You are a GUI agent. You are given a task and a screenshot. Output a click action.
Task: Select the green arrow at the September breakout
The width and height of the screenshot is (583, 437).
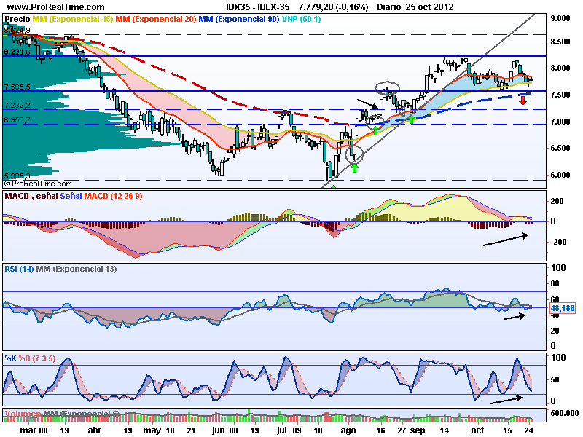(x=412, y=119)
